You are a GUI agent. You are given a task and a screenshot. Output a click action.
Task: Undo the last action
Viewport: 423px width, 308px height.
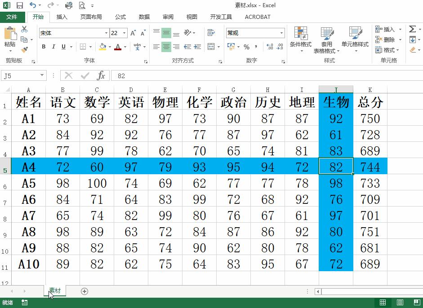point(33,5)
